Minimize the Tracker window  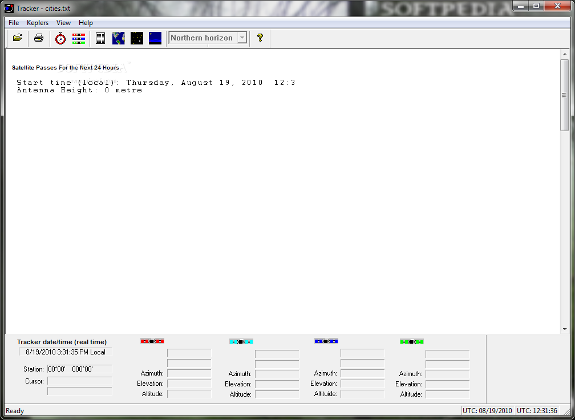[x=521, y=6]
